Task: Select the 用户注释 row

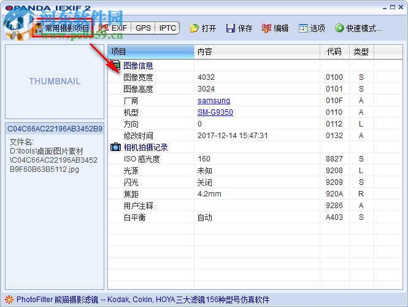Action: [x=255, y=206]
